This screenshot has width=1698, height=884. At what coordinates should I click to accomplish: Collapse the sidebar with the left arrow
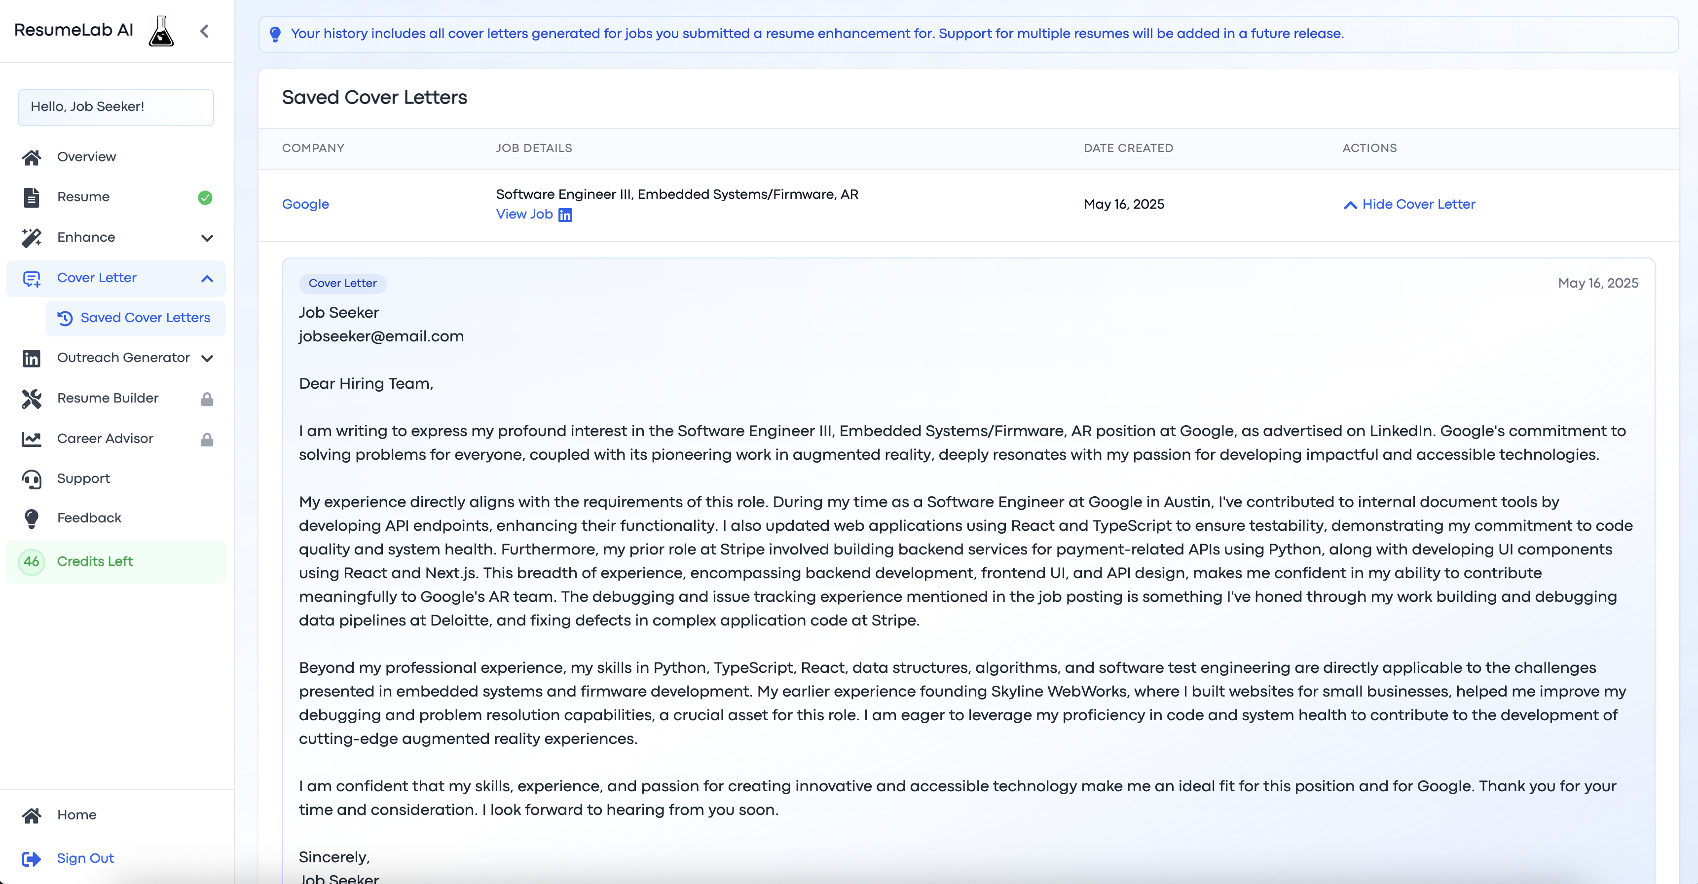click(204, 31)
